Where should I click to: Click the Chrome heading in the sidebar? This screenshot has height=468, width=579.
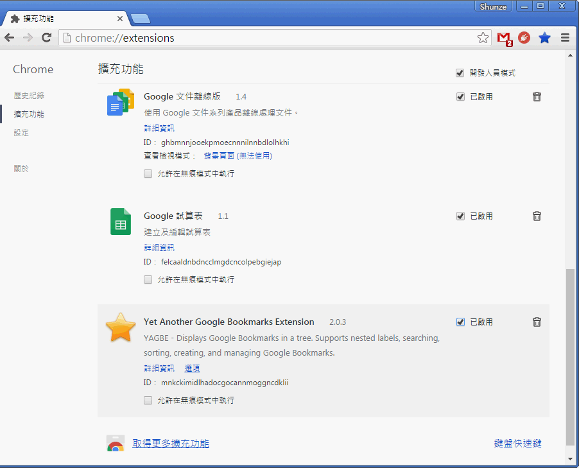(x=33, y=69)
